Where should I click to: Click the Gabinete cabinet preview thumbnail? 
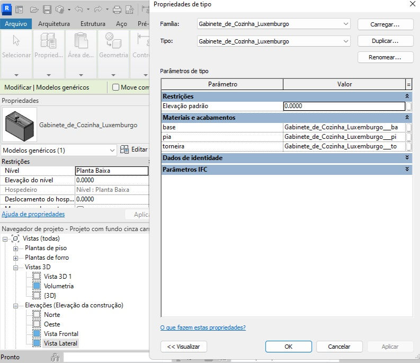point(20,125)
